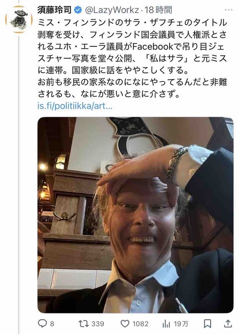The image size is (239, 334).
Task: Click the like count 1082
Action: (x=140, y=324)
